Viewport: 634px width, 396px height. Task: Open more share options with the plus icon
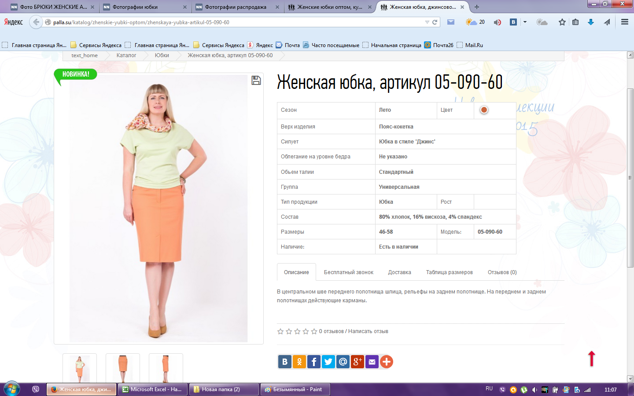pos(387,362)
